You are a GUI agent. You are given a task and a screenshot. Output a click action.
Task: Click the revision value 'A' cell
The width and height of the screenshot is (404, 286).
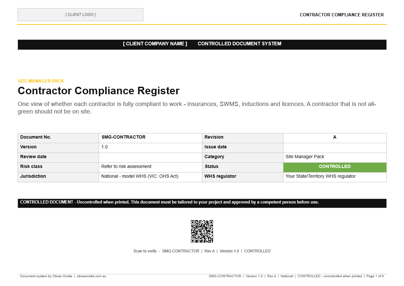click(x=335, y=138)
